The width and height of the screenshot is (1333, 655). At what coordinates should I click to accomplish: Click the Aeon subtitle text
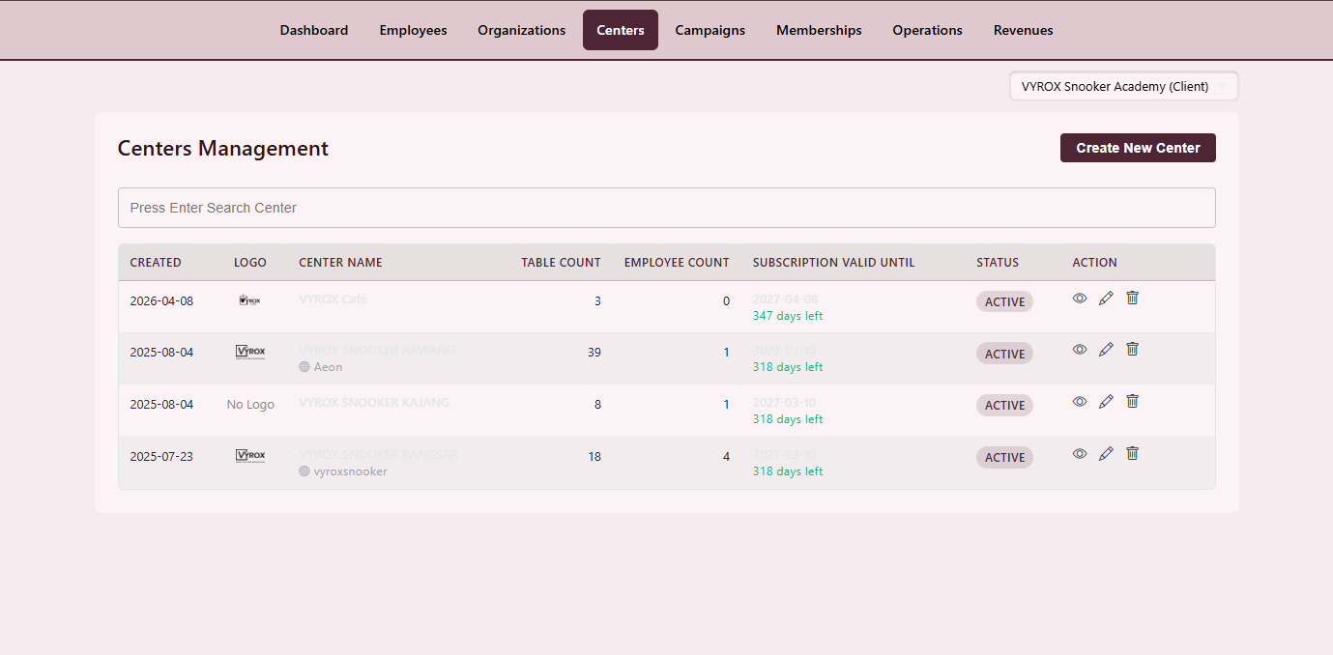(x=328, y=367)
